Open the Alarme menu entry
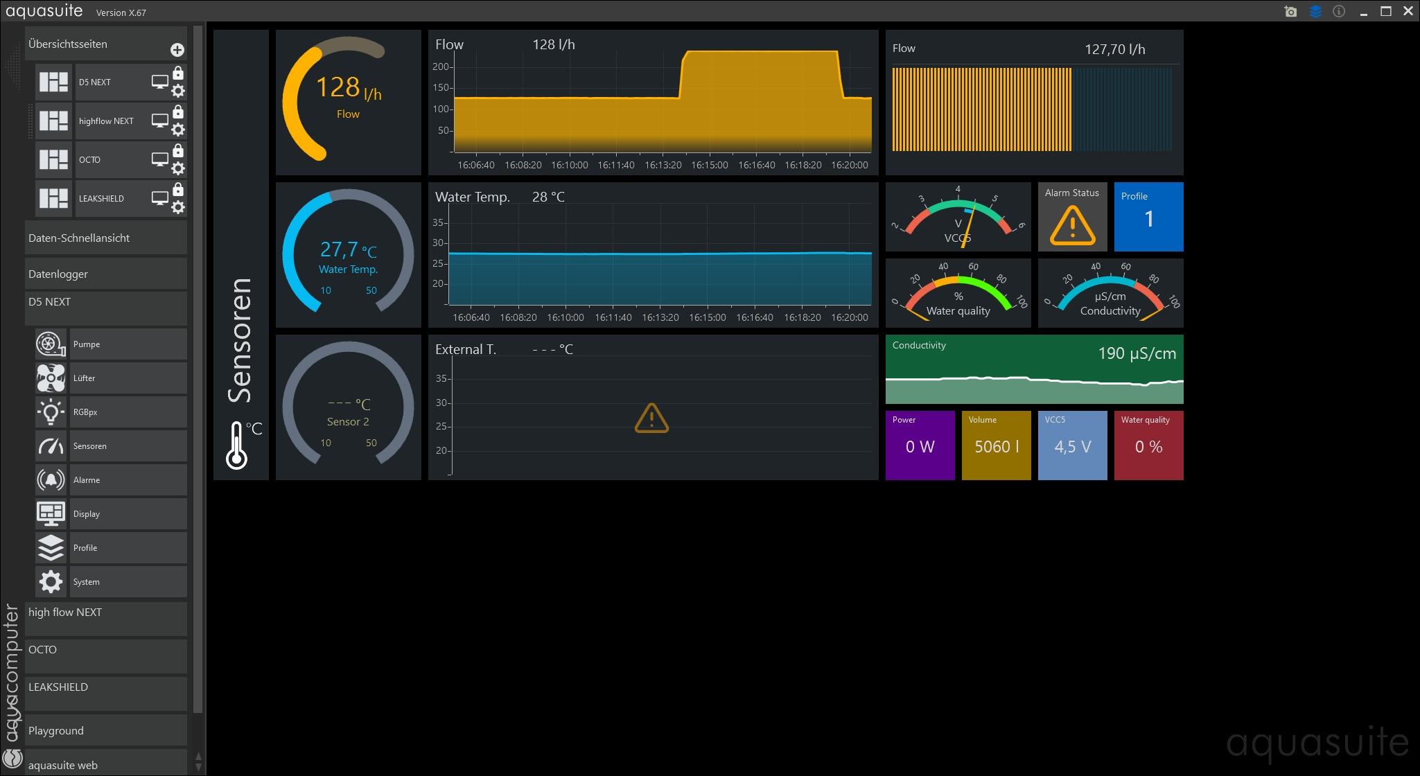The width and height of the screenshot is (1420, 776). (x=128, y=480)
